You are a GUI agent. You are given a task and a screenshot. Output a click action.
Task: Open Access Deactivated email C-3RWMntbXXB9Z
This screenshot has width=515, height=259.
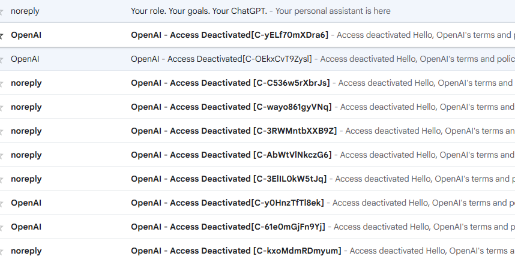pos(257,131)
